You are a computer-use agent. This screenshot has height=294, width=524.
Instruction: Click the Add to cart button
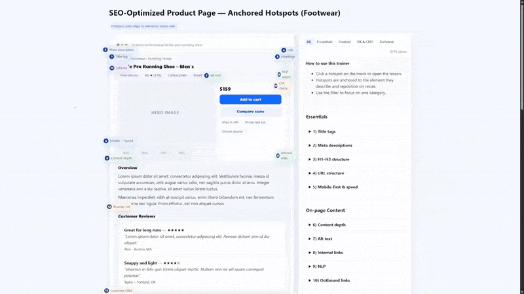point(250,99)
